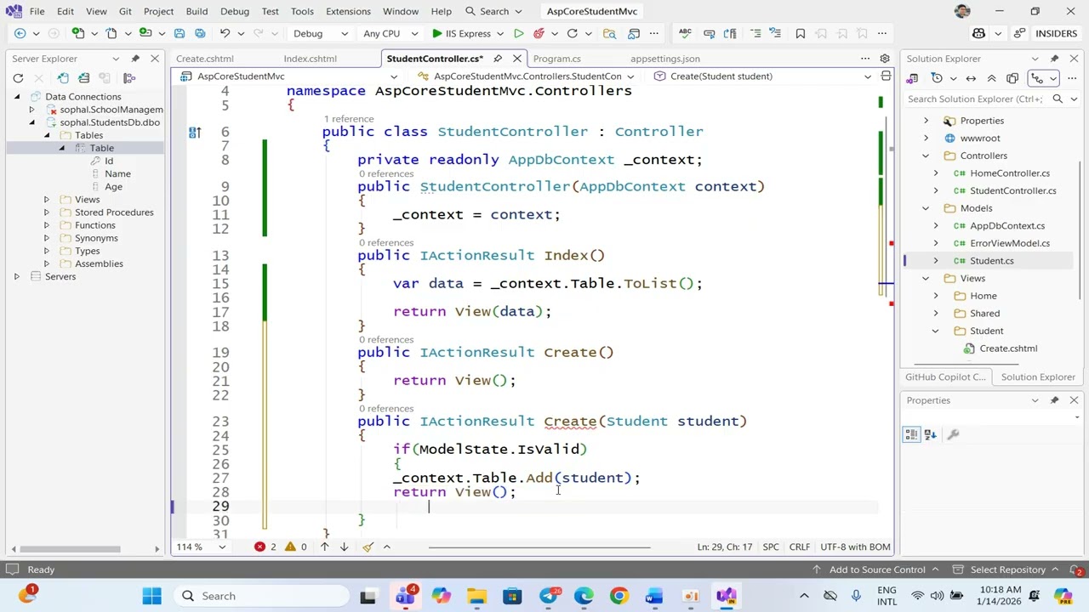Open GitHub Copilot icon in toolbar
This screenshot has height=612, width=1089.
(978, 33)
